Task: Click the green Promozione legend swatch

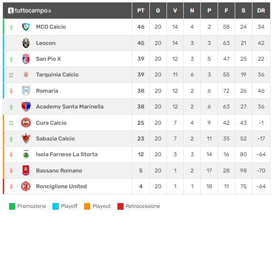Action: click(12, 206)
